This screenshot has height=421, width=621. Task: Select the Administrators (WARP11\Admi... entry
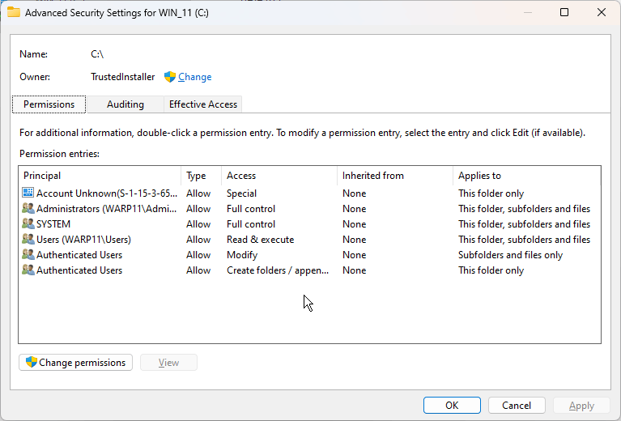tap(309, 209)
